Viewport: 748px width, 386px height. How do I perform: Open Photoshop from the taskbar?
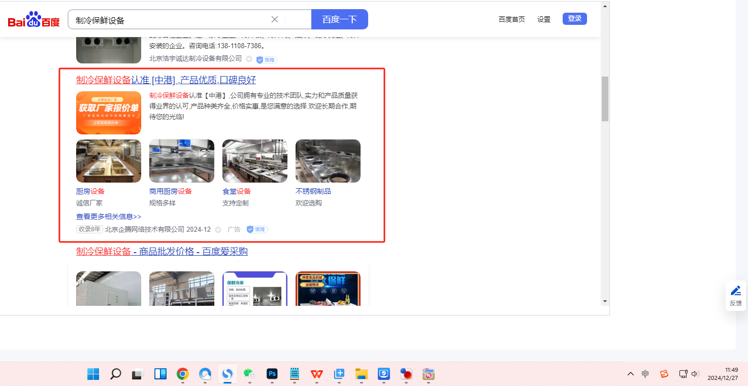(272, 374)
